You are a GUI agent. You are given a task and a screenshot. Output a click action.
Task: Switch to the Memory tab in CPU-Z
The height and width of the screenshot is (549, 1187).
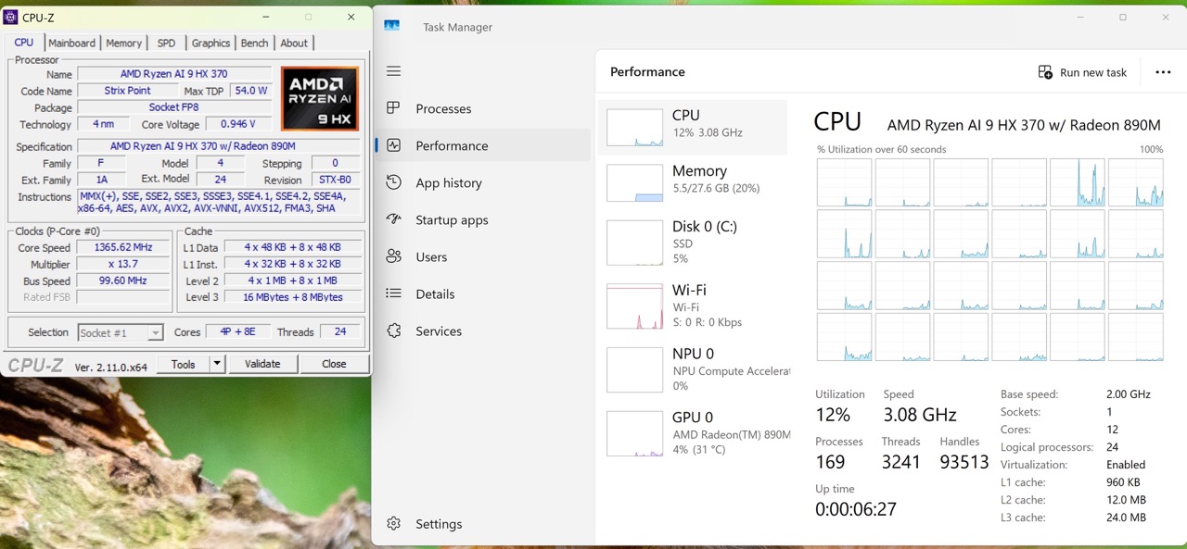click(x=123, y=43)
